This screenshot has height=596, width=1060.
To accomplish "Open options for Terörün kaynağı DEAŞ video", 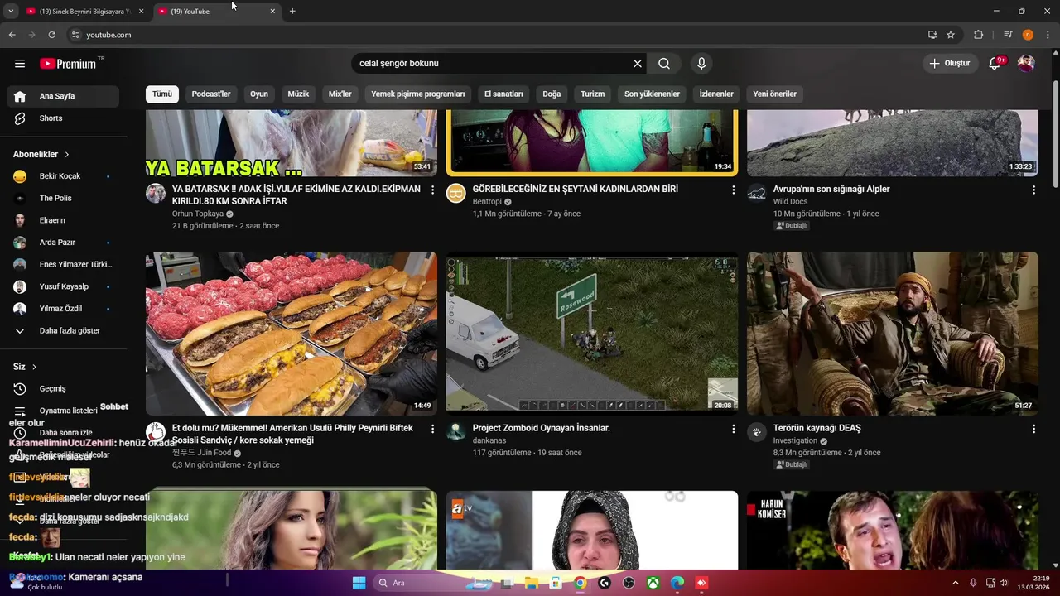I will point(1033,430).
